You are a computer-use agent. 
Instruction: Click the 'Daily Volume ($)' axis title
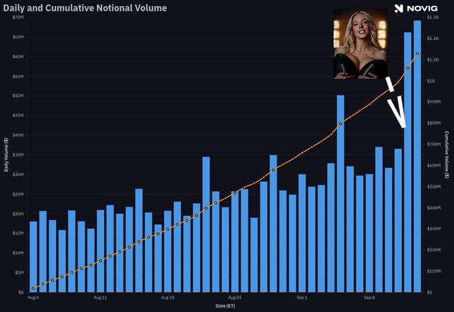(6, 155)
